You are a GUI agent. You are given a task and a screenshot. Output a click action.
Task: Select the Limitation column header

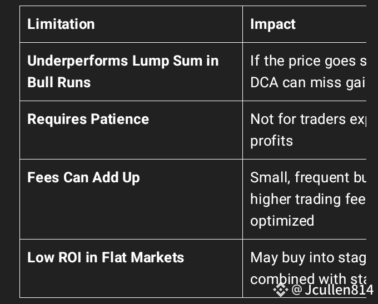pyautogui.click(x=61, y=24)
